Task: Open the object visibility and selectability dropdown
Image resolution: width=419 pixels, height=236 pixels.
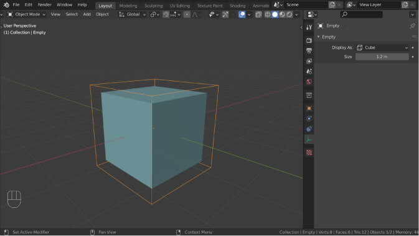Action: (x=214, y=14)
